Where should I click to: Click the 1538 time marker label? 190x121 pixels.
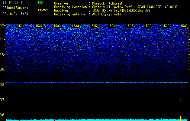[148, 26]
